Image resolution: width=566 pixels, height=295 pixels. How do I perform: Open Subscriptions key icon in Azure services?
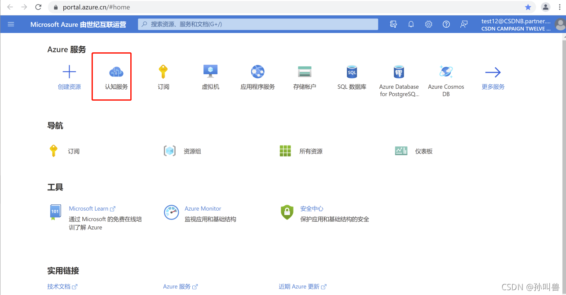(163, 72)
